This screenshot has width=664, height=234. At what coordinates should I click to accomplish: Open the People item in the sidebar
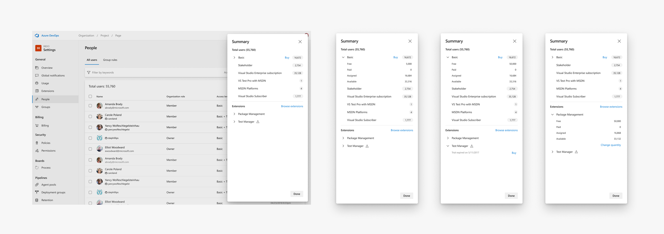pos(56,99)
